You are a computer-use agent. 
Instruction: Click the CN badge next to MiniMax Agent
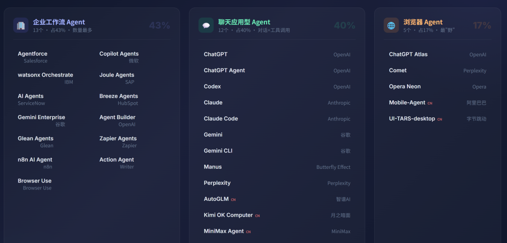pos(248,232)
